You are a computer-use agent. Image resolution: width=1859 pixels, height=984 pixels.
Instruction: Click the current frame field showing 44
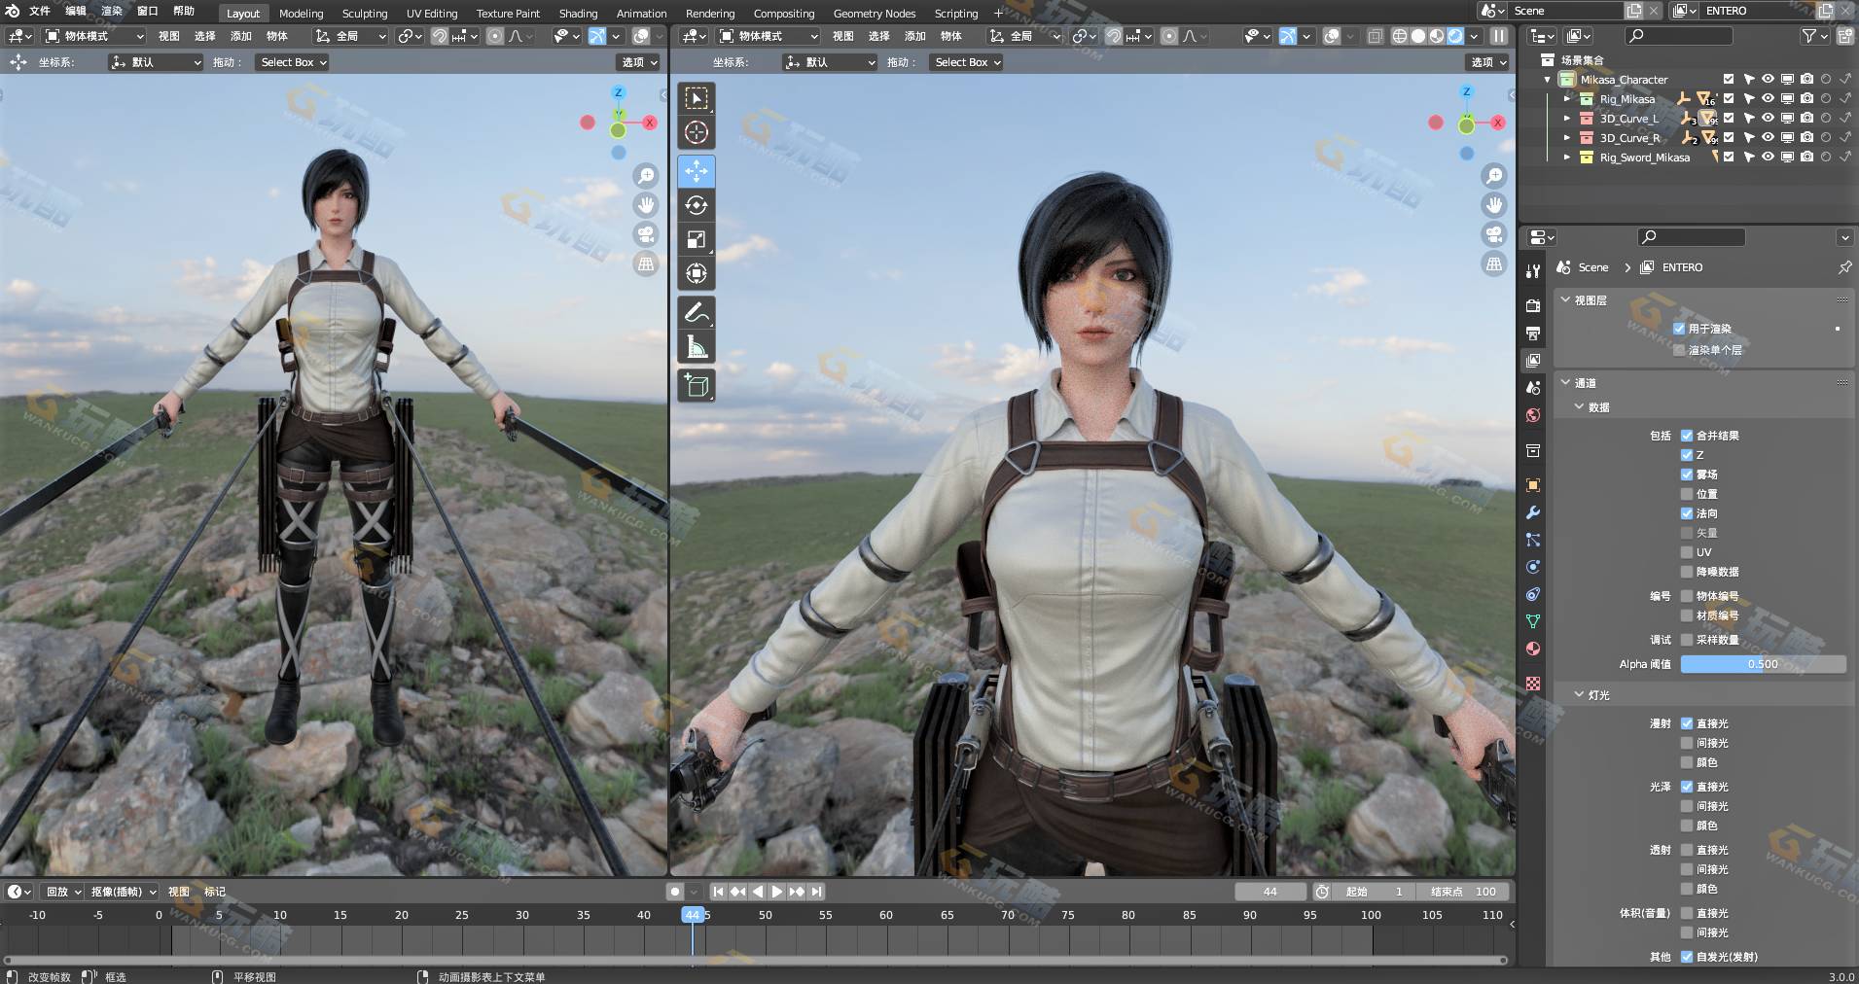(x=1270, y=892)
